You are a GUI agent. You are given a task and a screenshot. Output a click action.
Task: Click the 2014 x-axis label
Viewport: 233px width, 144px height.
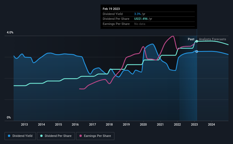[41, 124]
